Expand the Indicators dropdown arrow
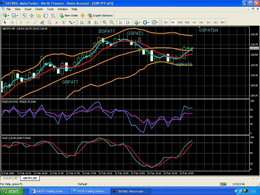Viewport: 260px width, 195px height. pyautogui.click(x=140, y=22)
